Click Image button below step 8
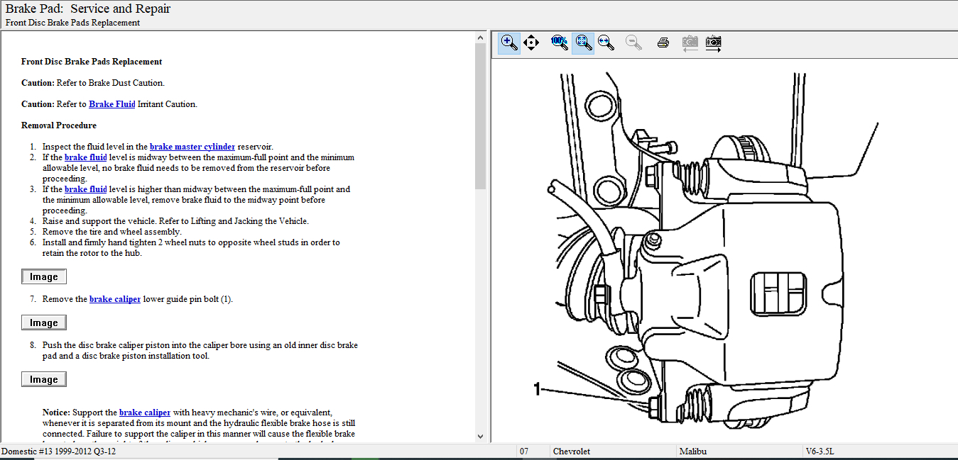The height and width of the screenshot is (460, 958). [44, 379]
